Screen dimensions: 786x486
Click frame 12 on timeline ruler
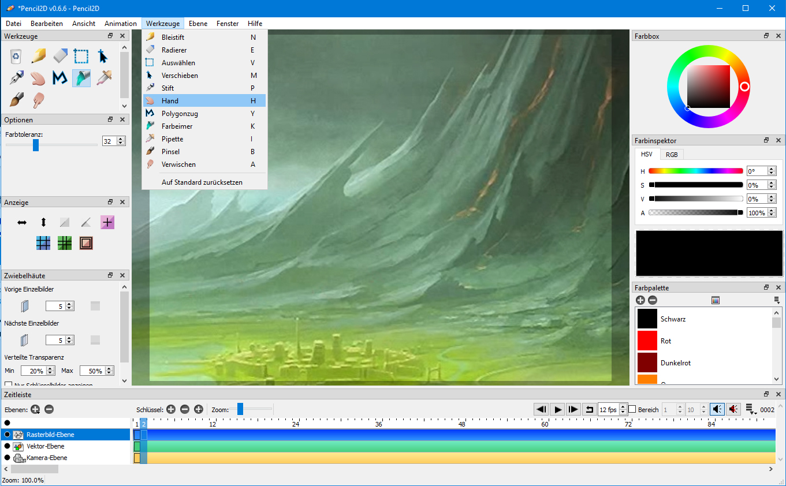[213, 424]
